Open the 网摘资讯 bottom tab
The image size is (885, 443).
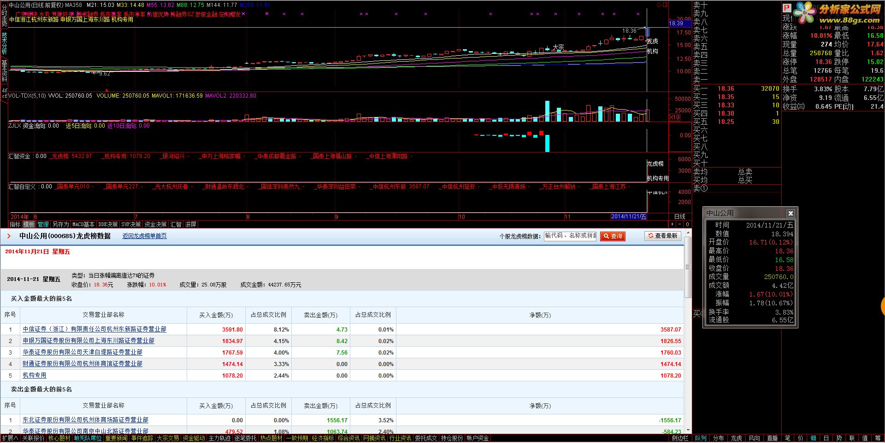[x=374, y=438]
